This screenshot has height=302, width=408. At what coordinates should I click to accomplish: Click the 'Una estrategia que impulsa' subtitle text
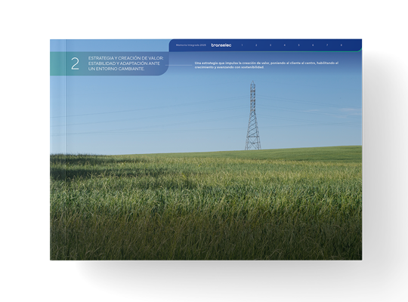pyautogui.click(x=267, y=65)
